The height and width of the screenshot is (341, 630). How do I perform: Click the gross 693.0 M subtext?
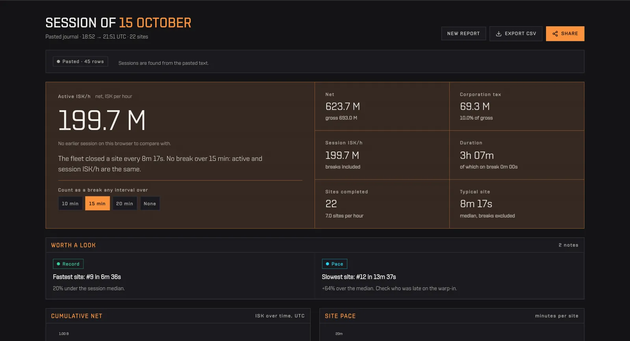[341, 118]
